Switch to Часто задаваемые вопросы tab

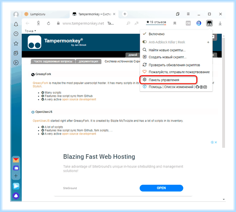point(53,61)
